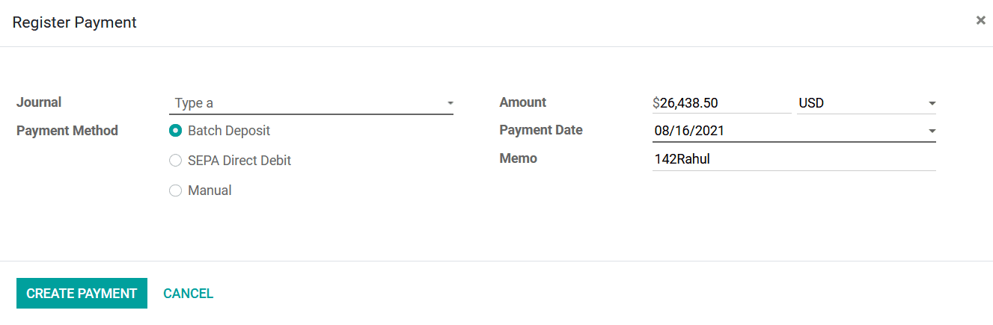
Task: Click the CREATE PAYMENT button
Action: (x=82, y=294)
